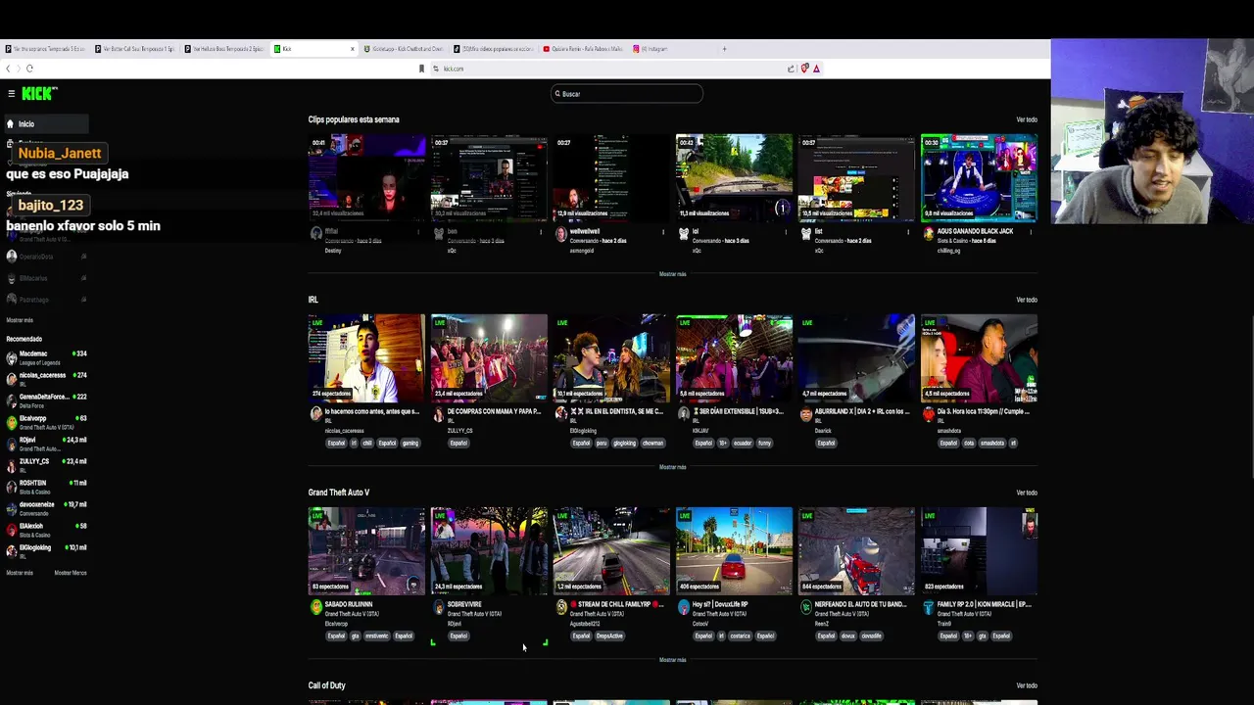
Task: Expand Mostrar más under IRL row
Action: click(x=672, y=467)
